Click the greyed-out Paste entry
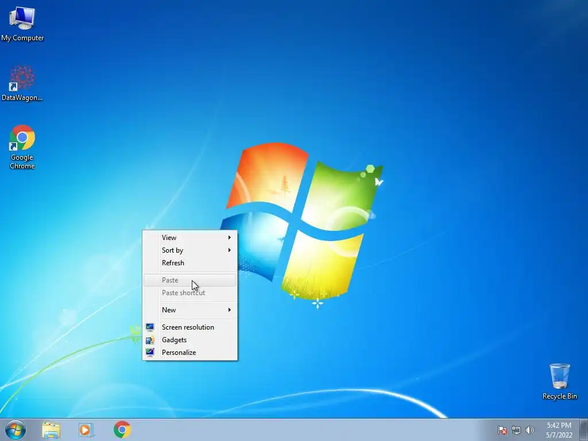 tap(189, 280)
